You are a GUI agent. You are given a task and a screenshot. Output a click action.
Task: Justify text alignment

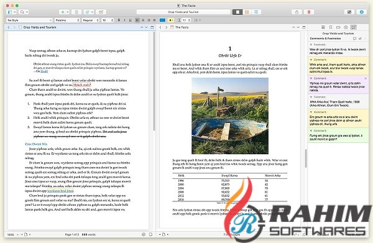[x=155, y=21]
